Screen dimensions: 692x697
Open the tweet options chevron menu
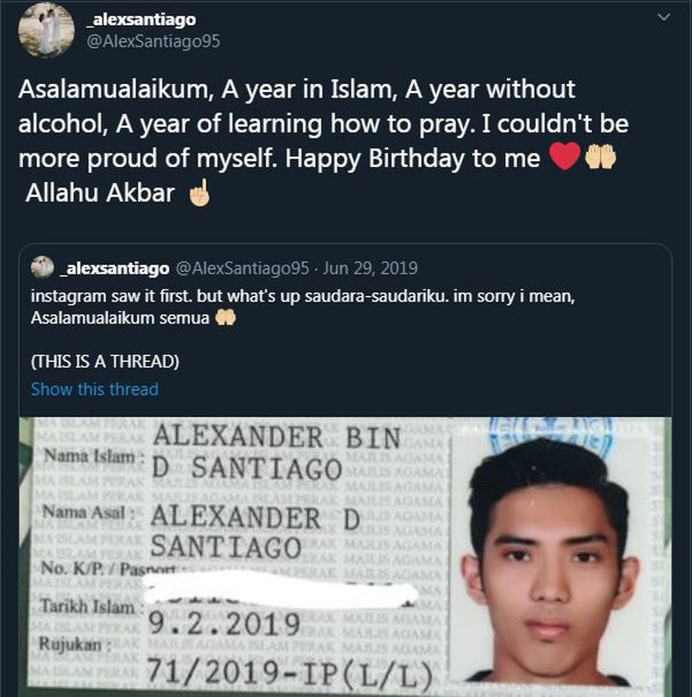click(663, 18)
